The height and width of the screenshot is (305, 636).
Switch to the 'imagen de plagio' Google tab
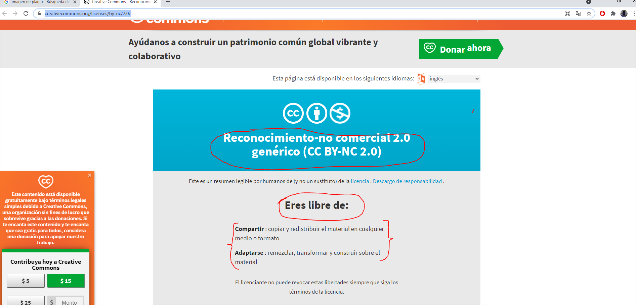click(x=40, y=2)
